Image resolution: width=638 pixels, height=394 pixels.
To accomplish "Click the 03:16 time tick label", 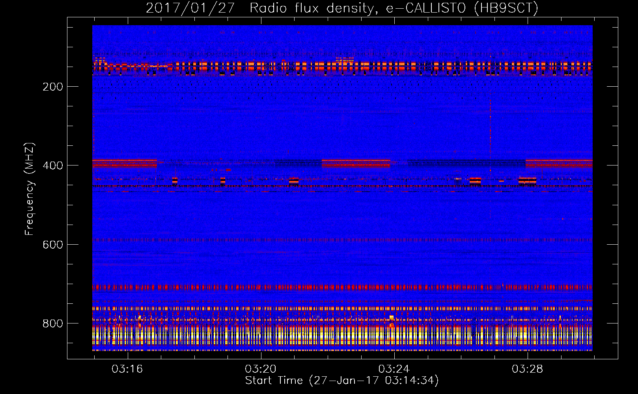I will click(127, 369).
